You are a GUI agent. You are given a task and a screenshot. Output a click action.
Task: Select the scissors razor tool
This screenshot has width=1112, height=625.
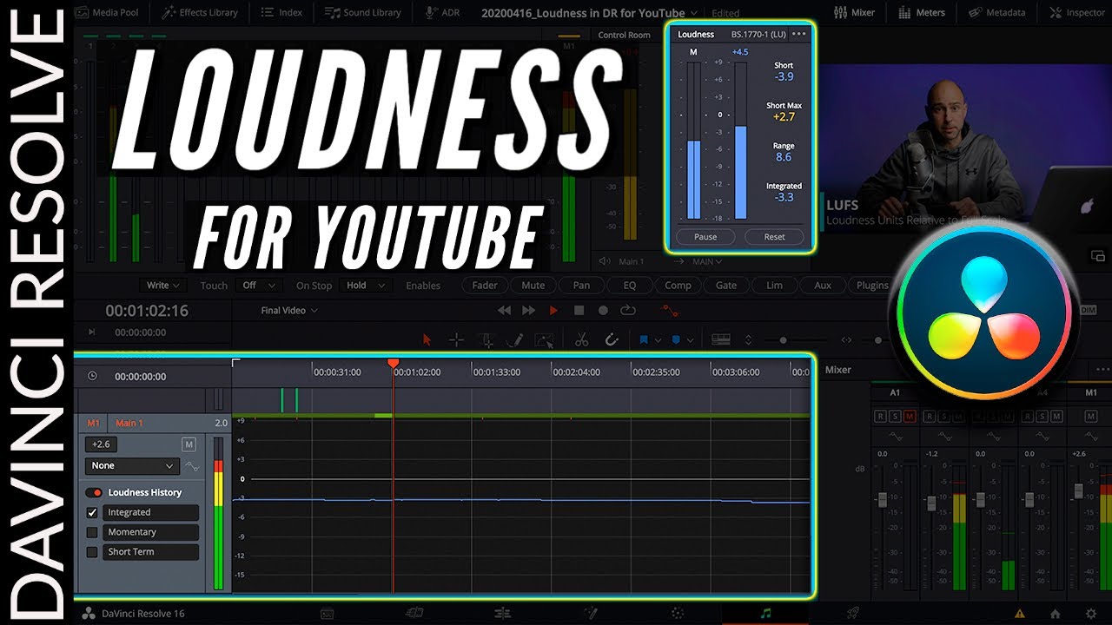(582, 339)
